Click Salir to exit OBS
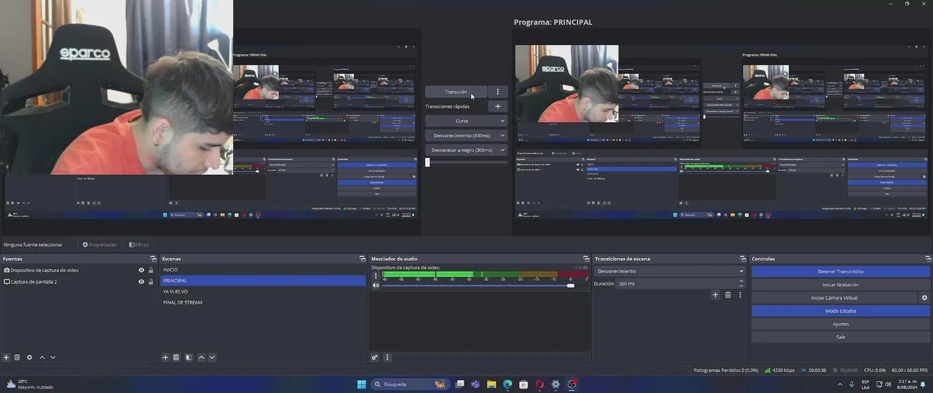 (841, 337)
